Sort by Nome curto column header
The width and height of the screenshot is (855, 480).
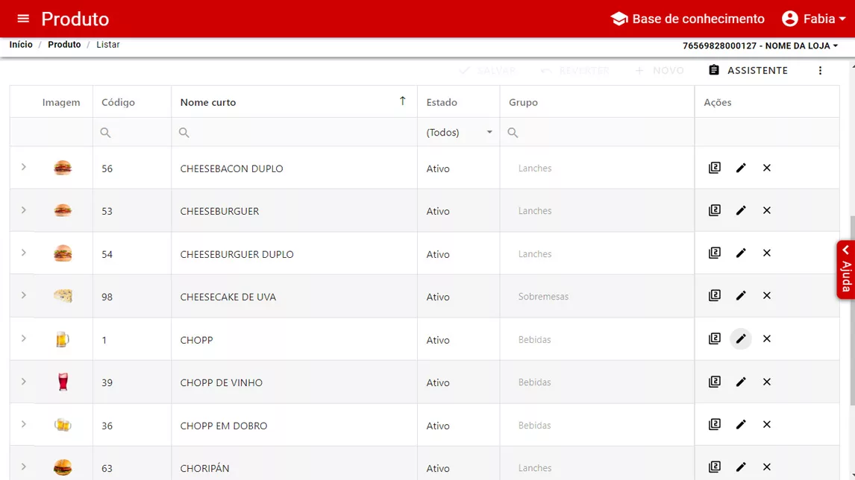coord(295,102)
